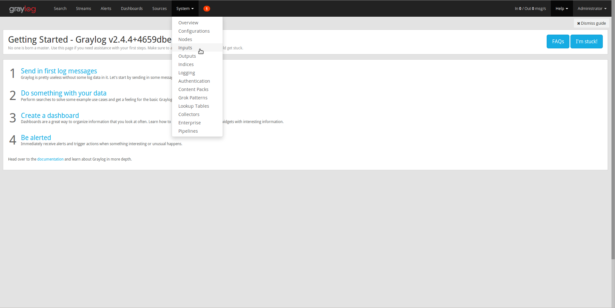This screenshot has height=308, width=615.
Task: Expand the Help dropdown
Action: [562, 9]
